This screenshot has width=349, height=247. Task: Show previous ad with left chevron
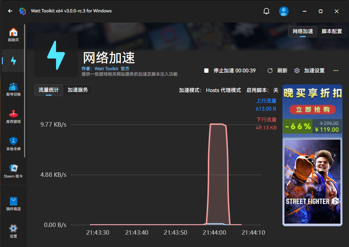(x=290, y=155)
